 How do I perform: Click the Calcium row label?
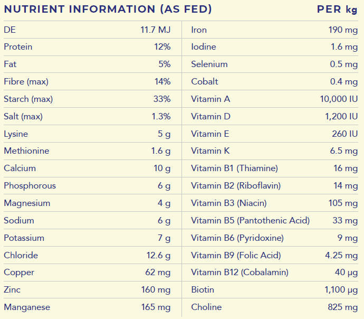[20, 168]
